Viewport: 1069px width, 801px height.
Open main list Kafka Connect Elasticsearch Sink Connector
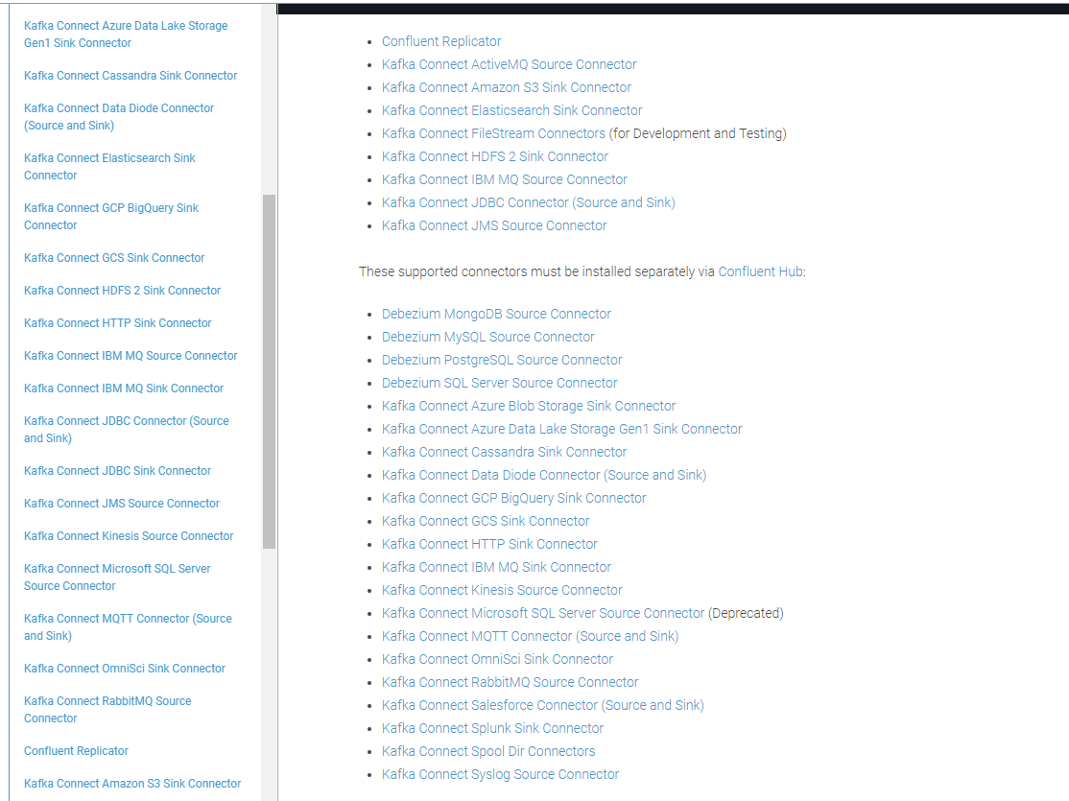(x=511, y=110)
